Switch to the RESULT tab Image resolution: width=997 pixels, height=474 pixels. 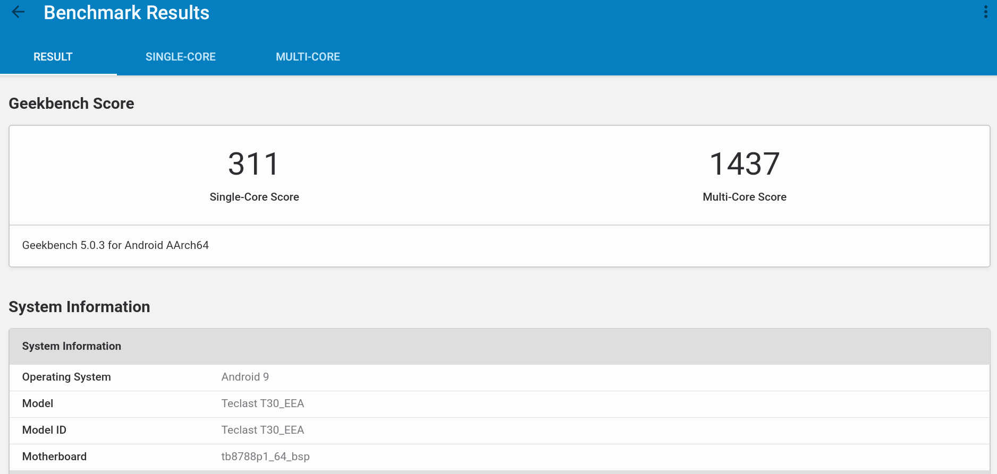pyautogui.click(x=53, y=57)
